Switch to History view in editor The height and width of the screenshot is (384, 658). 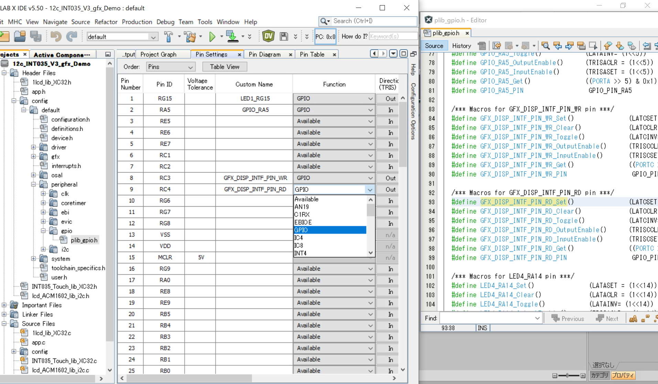pyautogui.click(x=462, y=46)
